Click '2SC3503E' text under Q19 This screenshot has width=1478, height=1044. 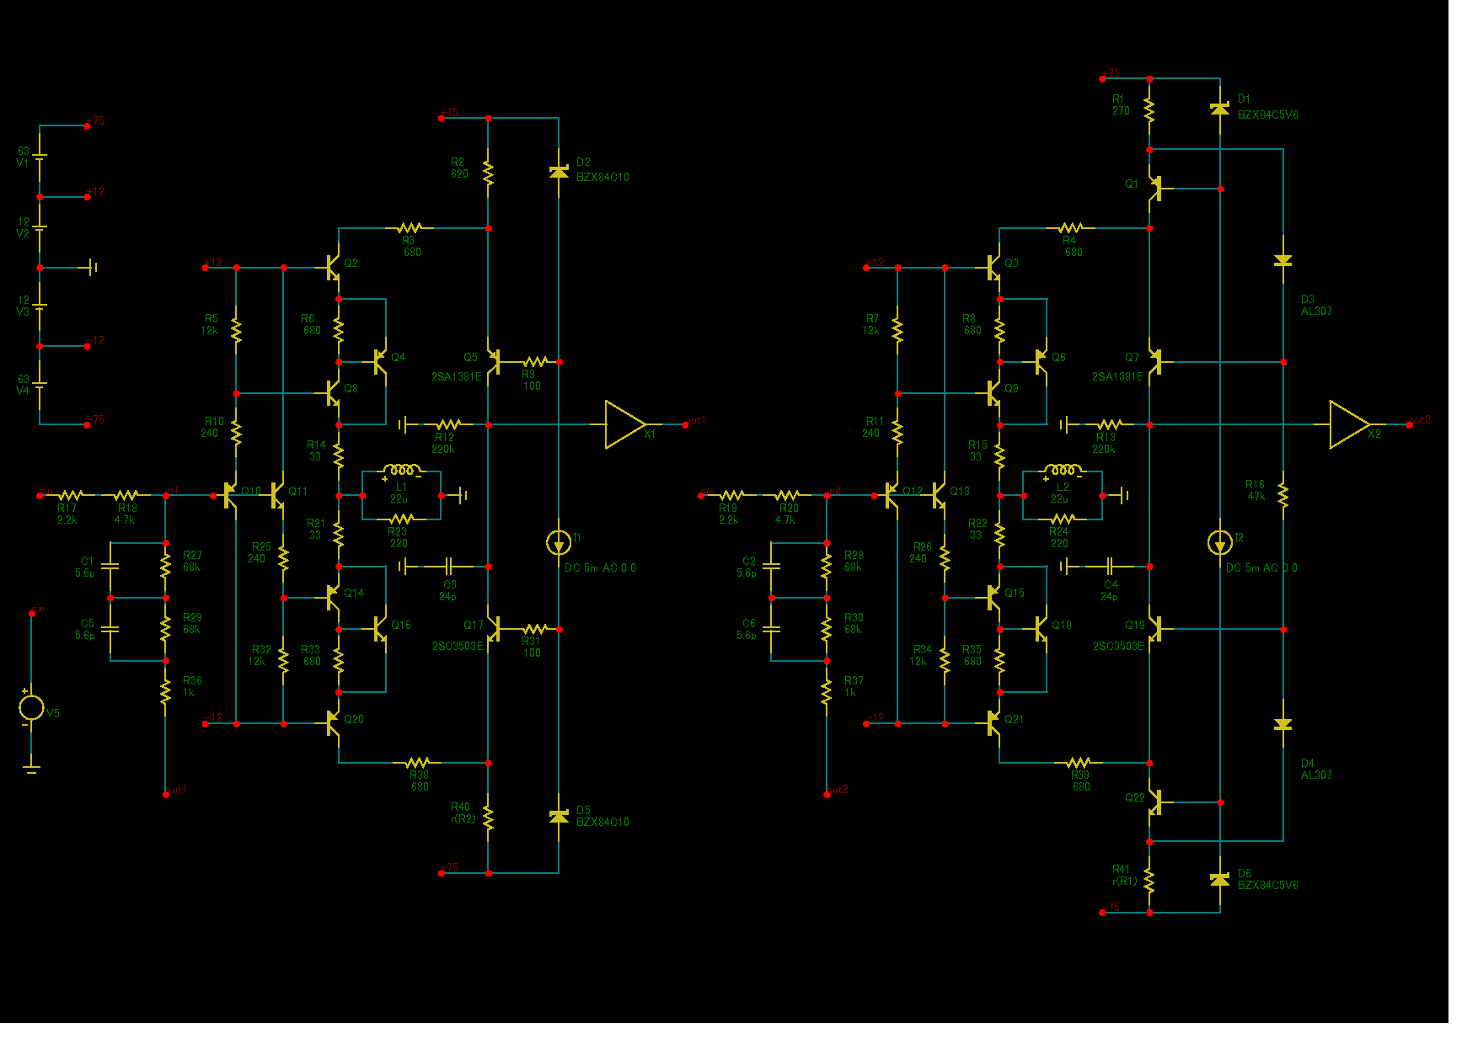pos(1118,646)
